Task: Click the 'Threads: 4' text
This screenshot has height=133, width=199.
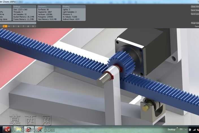Action: tap(18, 12)
